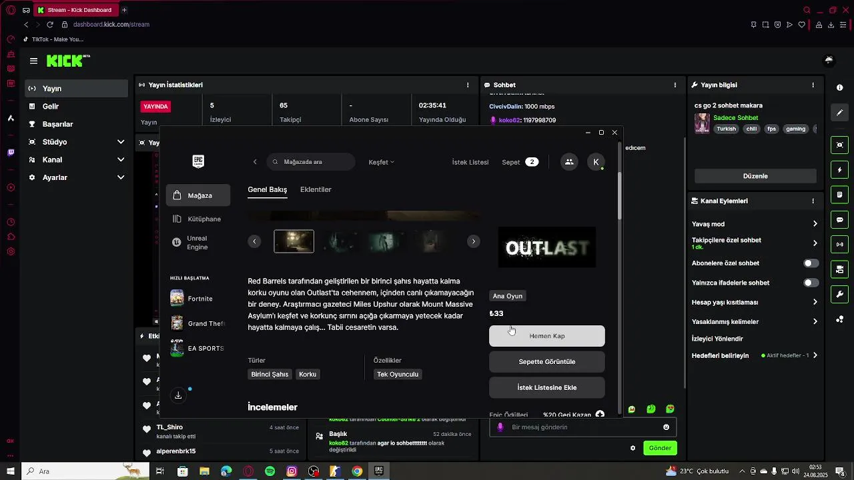Open Epic Games friends list icon
This screenshot has width=854, height=480.
pos(569,162)
